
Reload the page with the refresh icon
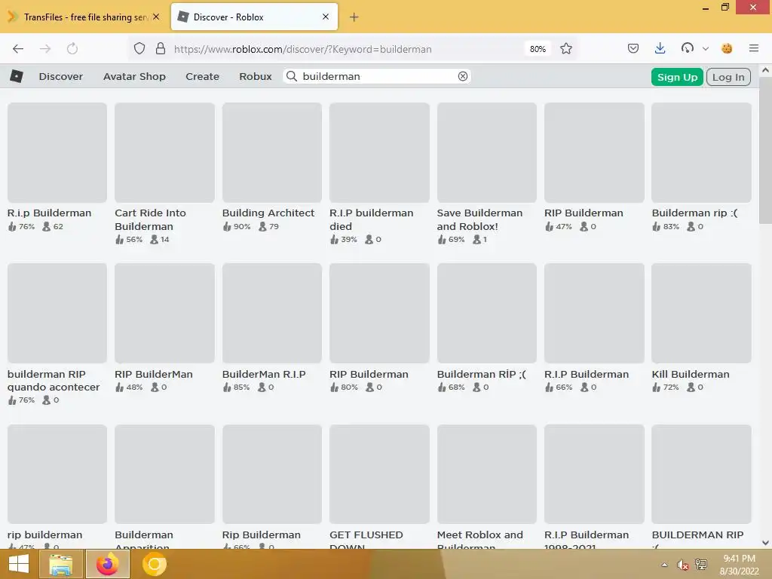point(72,49)
